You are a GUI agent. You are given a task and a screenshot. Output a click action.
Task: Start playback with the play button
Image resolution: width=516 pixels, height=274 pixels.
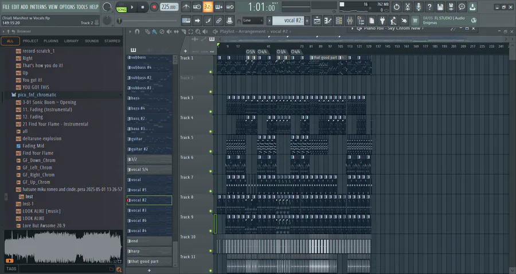132,7
